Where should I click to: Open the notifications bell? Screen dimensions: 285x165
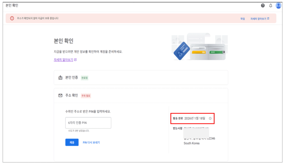click(x=270, y=6)
